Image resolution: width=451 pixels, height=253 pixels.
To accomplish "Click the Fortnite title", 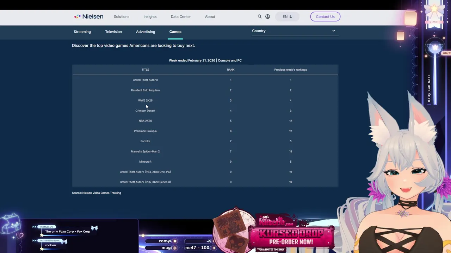I will tap(145, 141).
